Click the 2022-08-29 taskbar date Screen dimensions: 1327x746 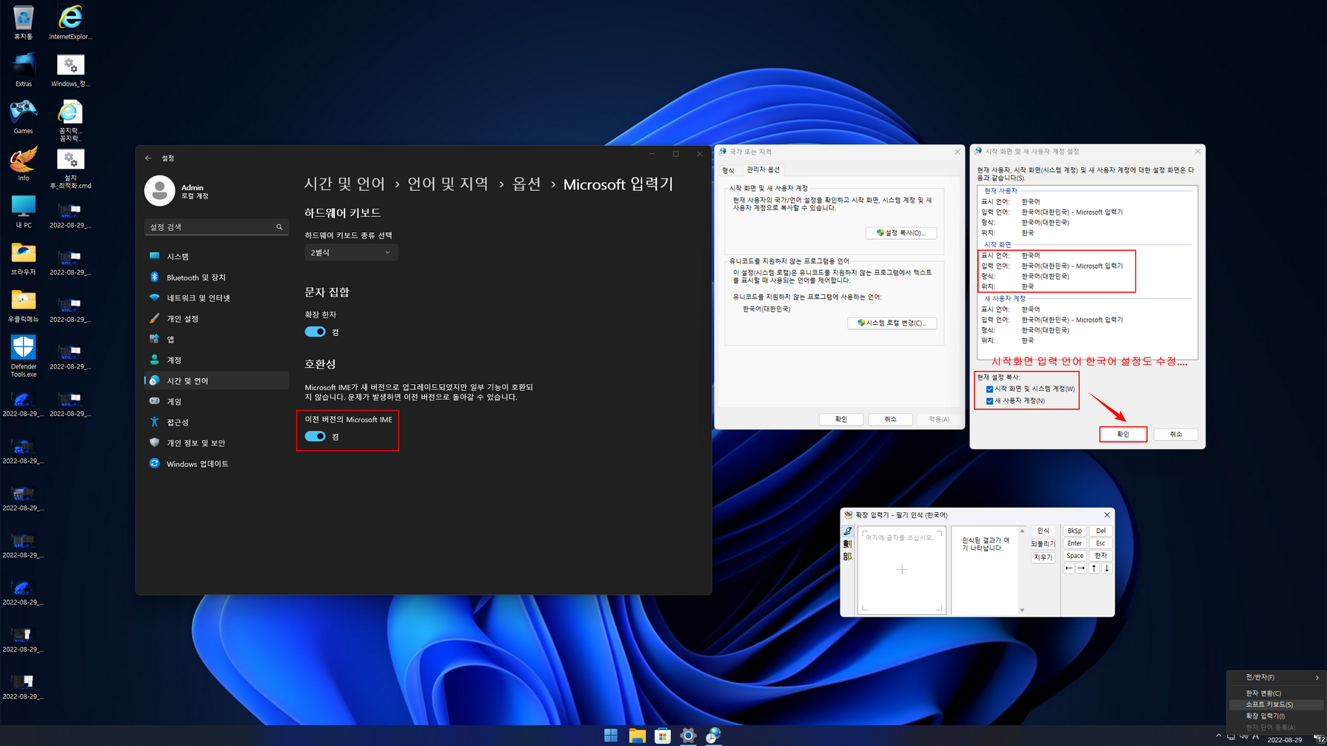1285,740
